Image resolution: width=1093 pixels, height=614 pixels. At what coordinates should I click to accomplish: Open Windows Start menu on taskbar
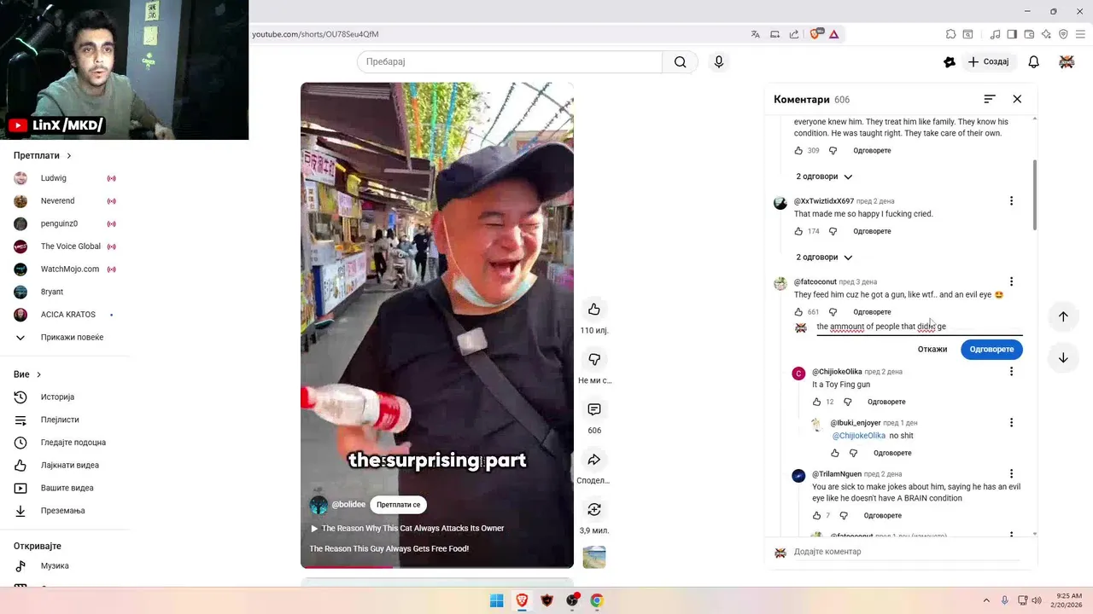pyautogui.click(x=496, y=600)
